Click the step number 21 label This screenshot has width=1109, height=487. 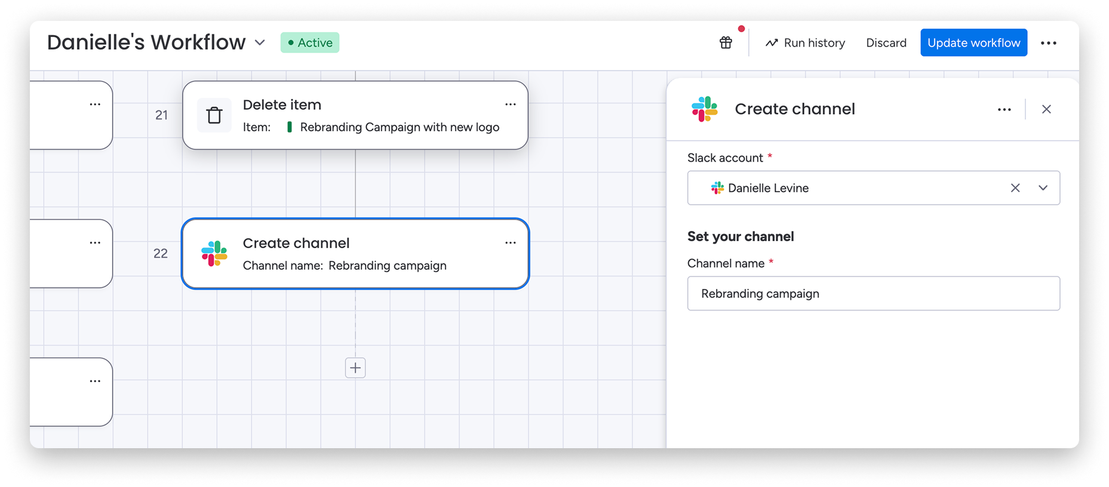pos(161,115)
